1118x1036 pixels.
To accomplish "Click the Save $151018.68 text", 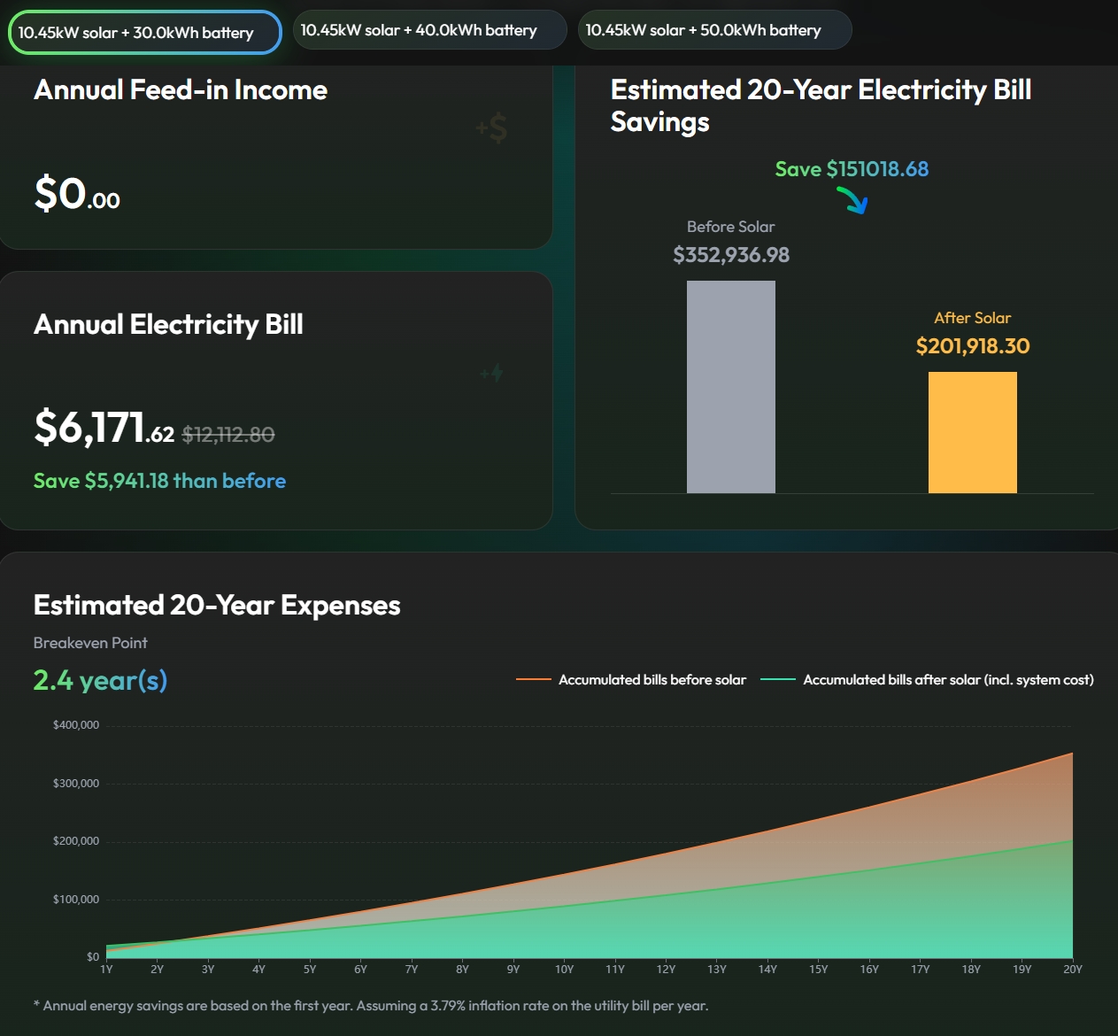I will point(852,169).
